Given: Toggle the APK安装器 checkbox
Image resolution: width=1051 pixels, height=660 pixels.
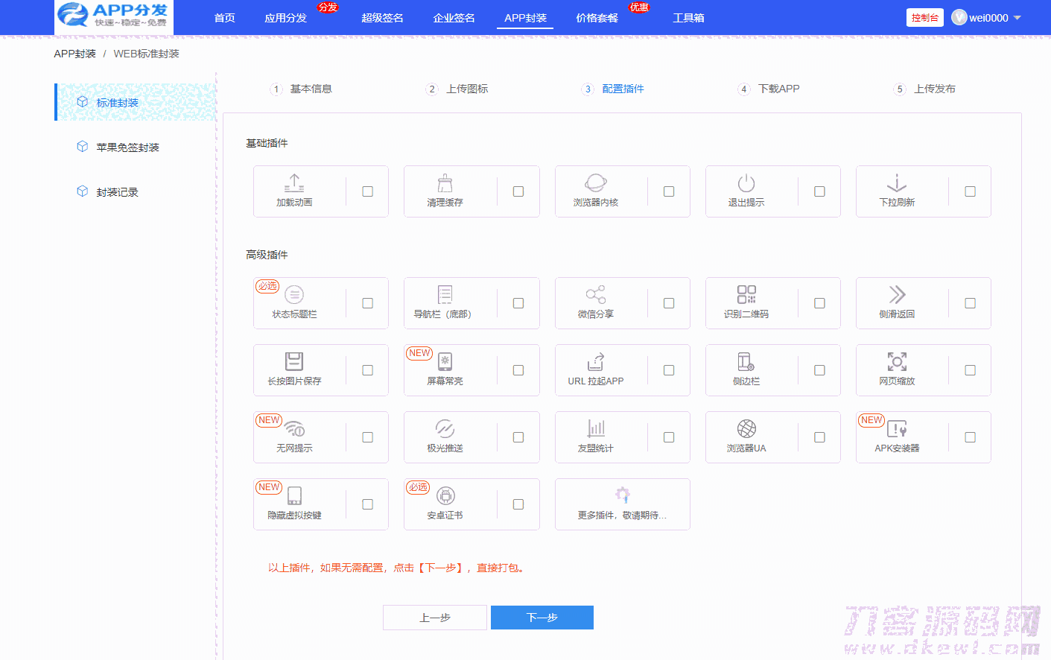Looking at the screenshot, I should pos(970,437).
